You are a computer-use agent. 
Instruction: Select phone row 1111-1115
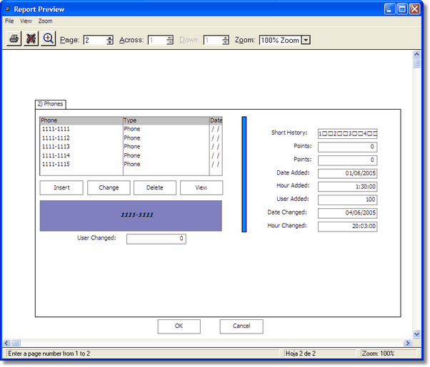131,164
